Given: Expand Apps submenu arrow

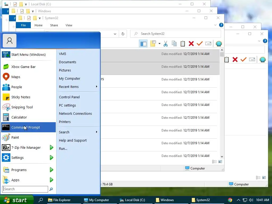Looking at the screenshot, I should [52, 180].
